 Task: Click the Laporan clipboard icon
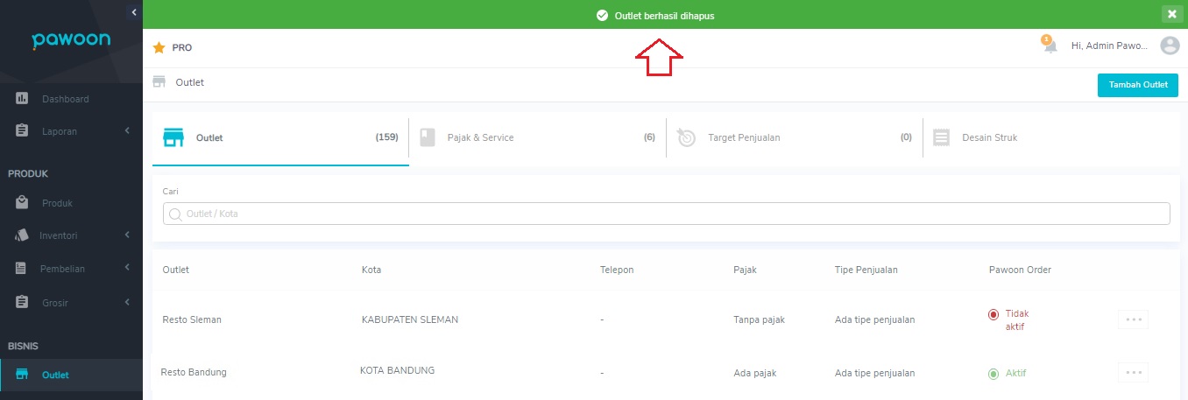pos(23,131)
